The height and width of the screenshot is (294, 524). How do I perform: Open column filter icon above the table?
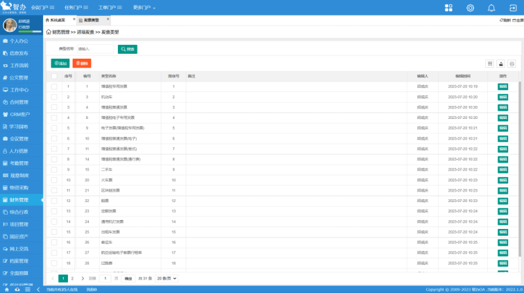[489, 63]
